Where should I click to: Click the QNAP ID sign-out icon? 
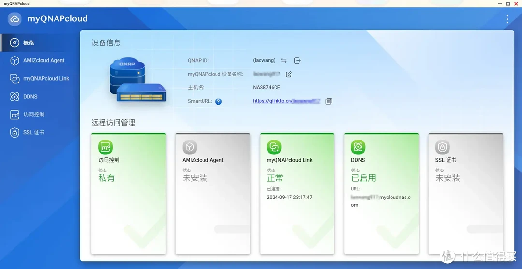297,60
